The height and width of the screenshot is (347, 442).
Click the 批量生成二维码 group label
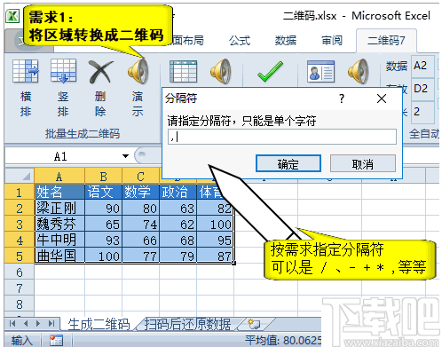pos(83,134)
